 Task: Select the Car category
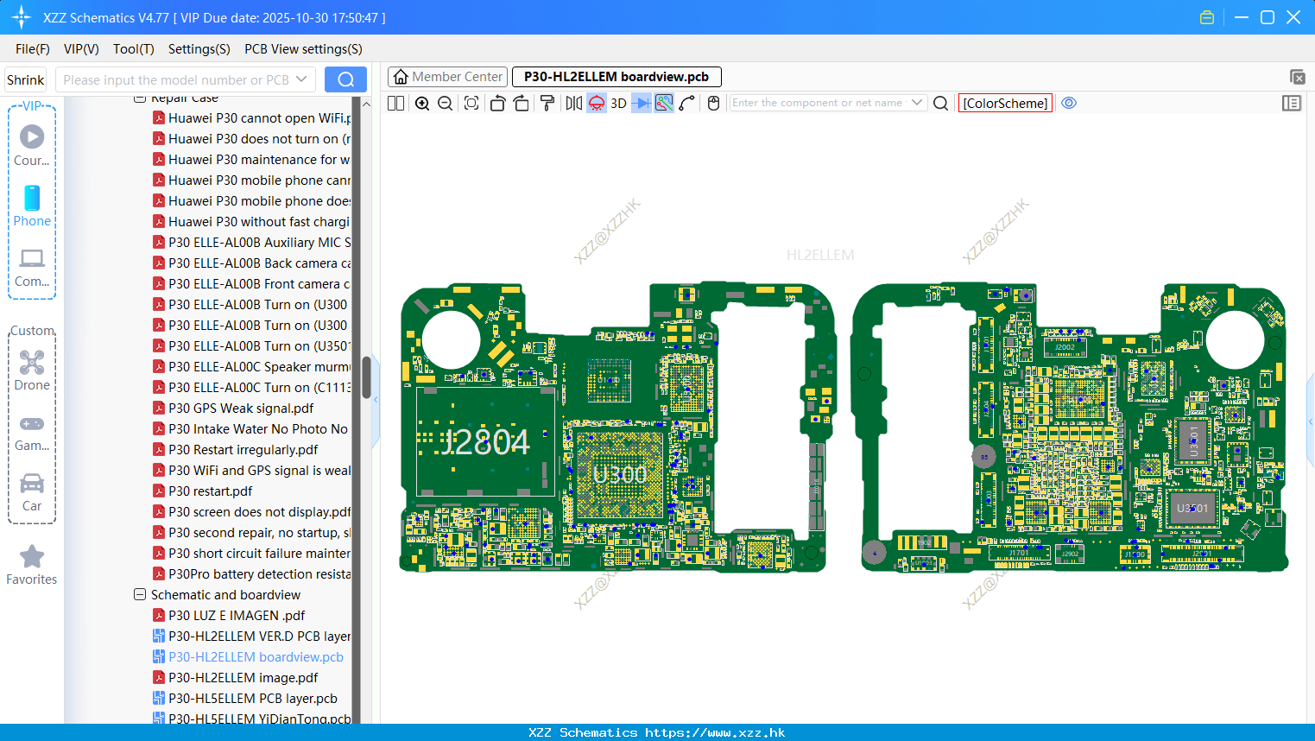pos(32,492)
